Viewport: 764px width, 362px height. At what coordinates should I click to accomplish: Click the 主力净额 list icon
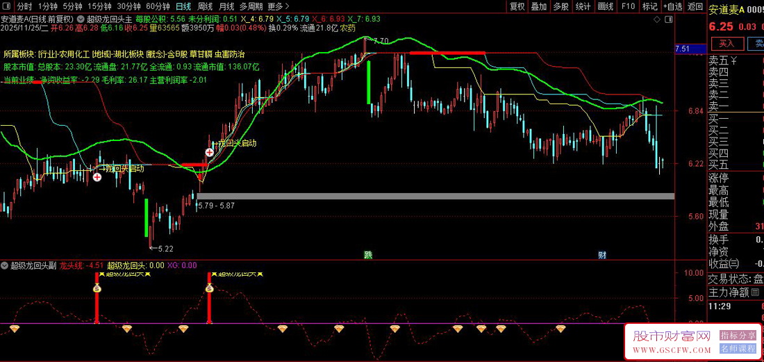755,292
